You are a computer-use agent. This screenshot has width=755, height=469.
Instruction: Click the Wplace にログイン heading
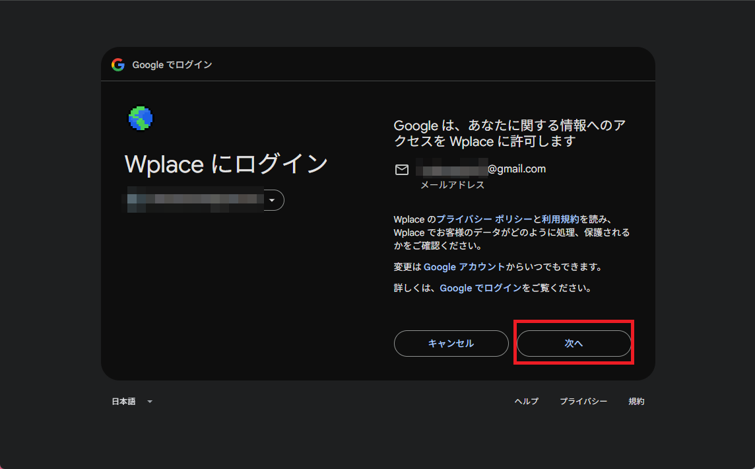226,164
